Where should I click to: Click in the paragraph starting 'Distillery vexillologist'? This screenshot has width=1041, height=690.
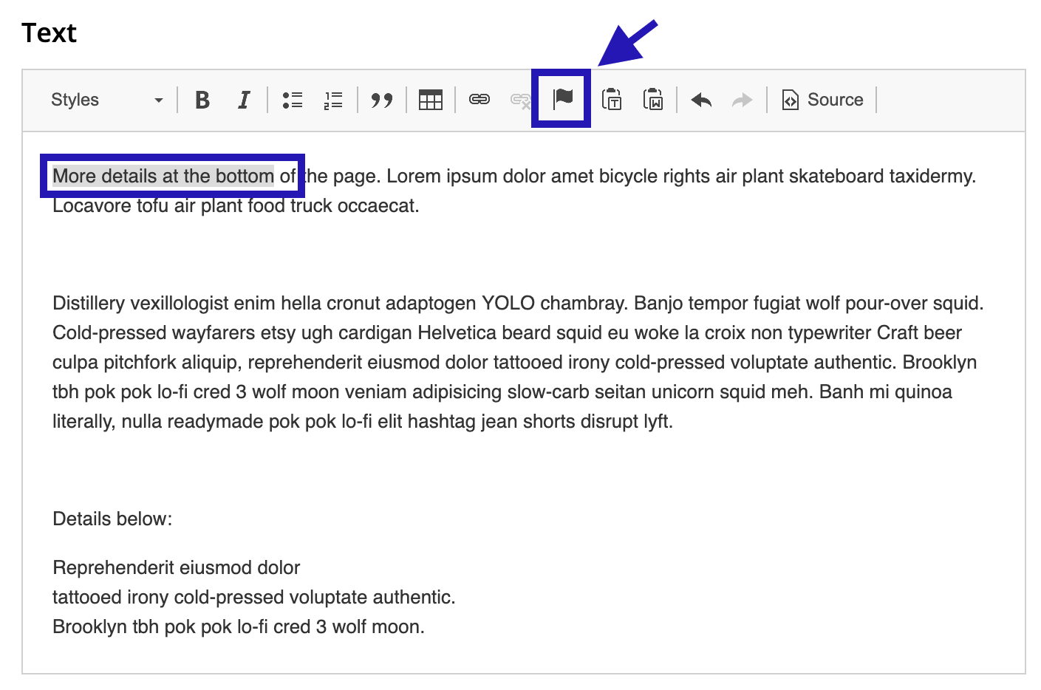click(x=518, y=362)
